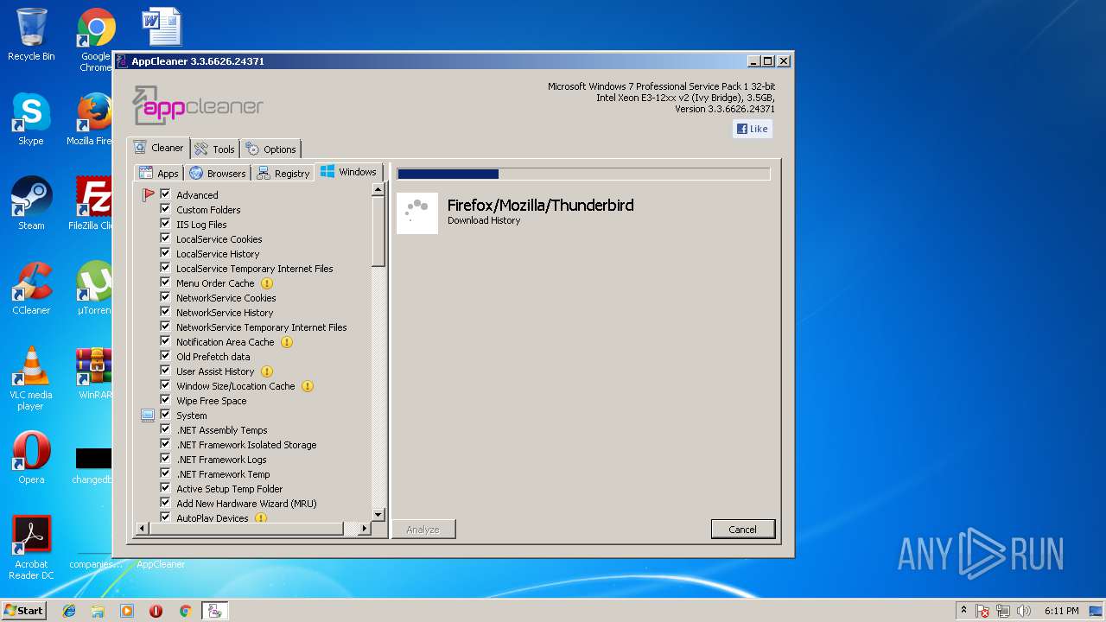
Task: Click the horizontal scroll right arrow
Action: (365, 528)
